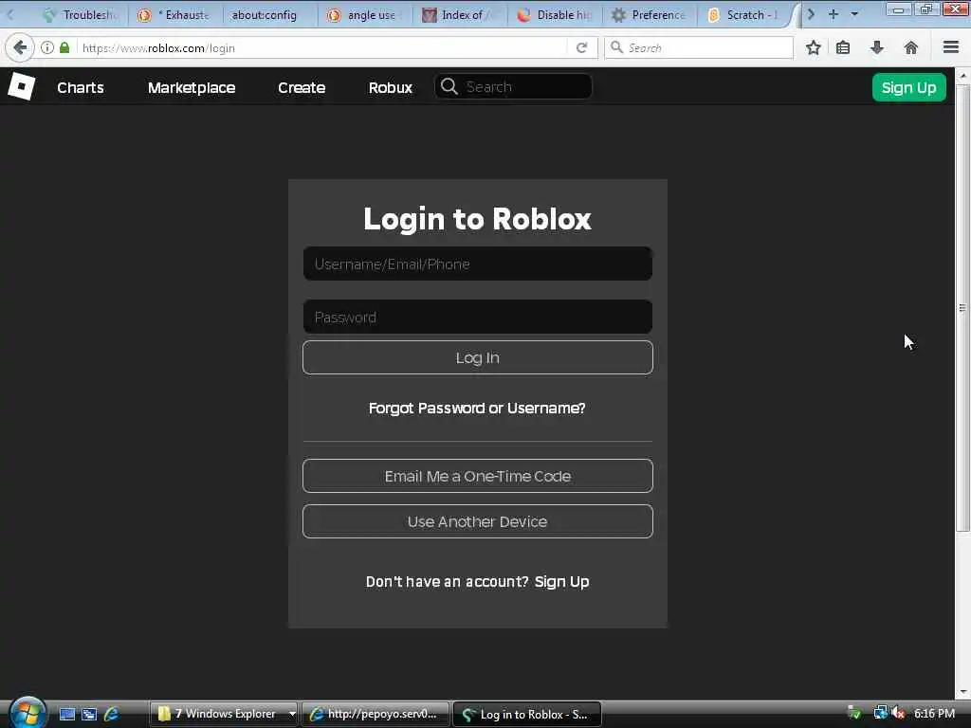Screen dimensions: 971x728
Task: Open Marketplace in Roblox navigation
Action: 192,87
